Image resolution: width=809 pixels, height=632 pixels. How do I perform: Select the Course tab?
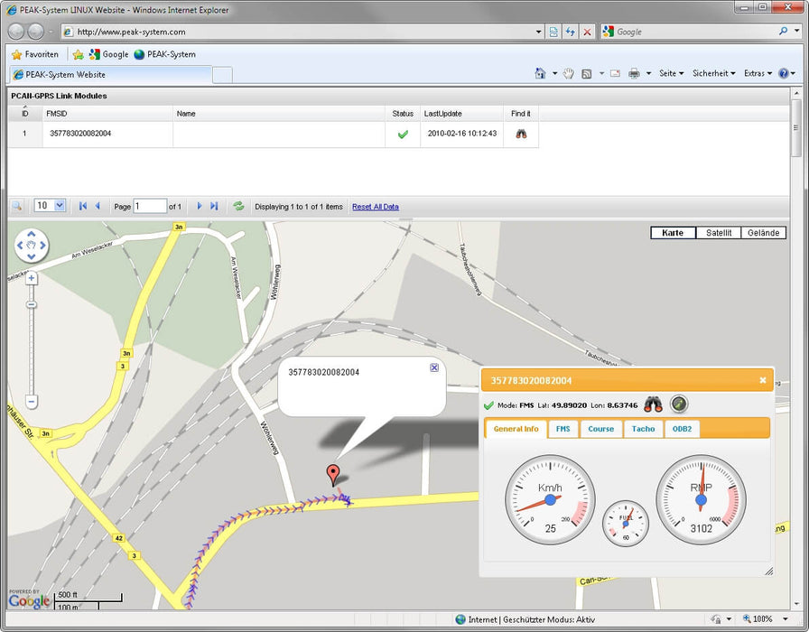click(600, 429)
